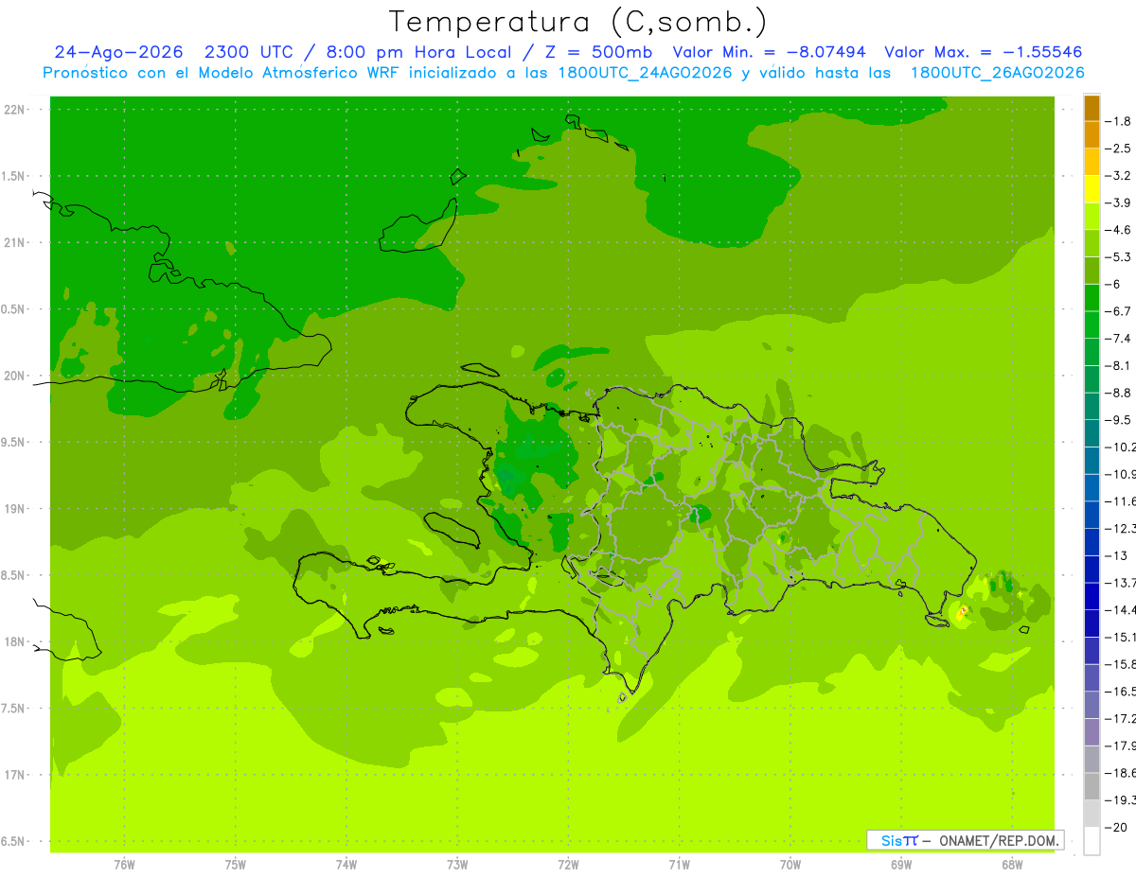Click the -9.5 colorbar value

tap(1118, 419)
